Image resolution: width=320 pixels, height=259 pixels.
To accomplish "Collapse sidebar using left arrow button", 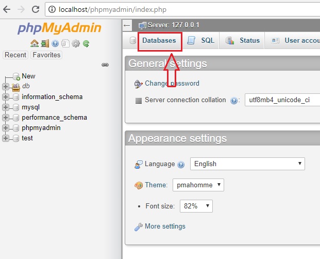I will click(127, 25).
